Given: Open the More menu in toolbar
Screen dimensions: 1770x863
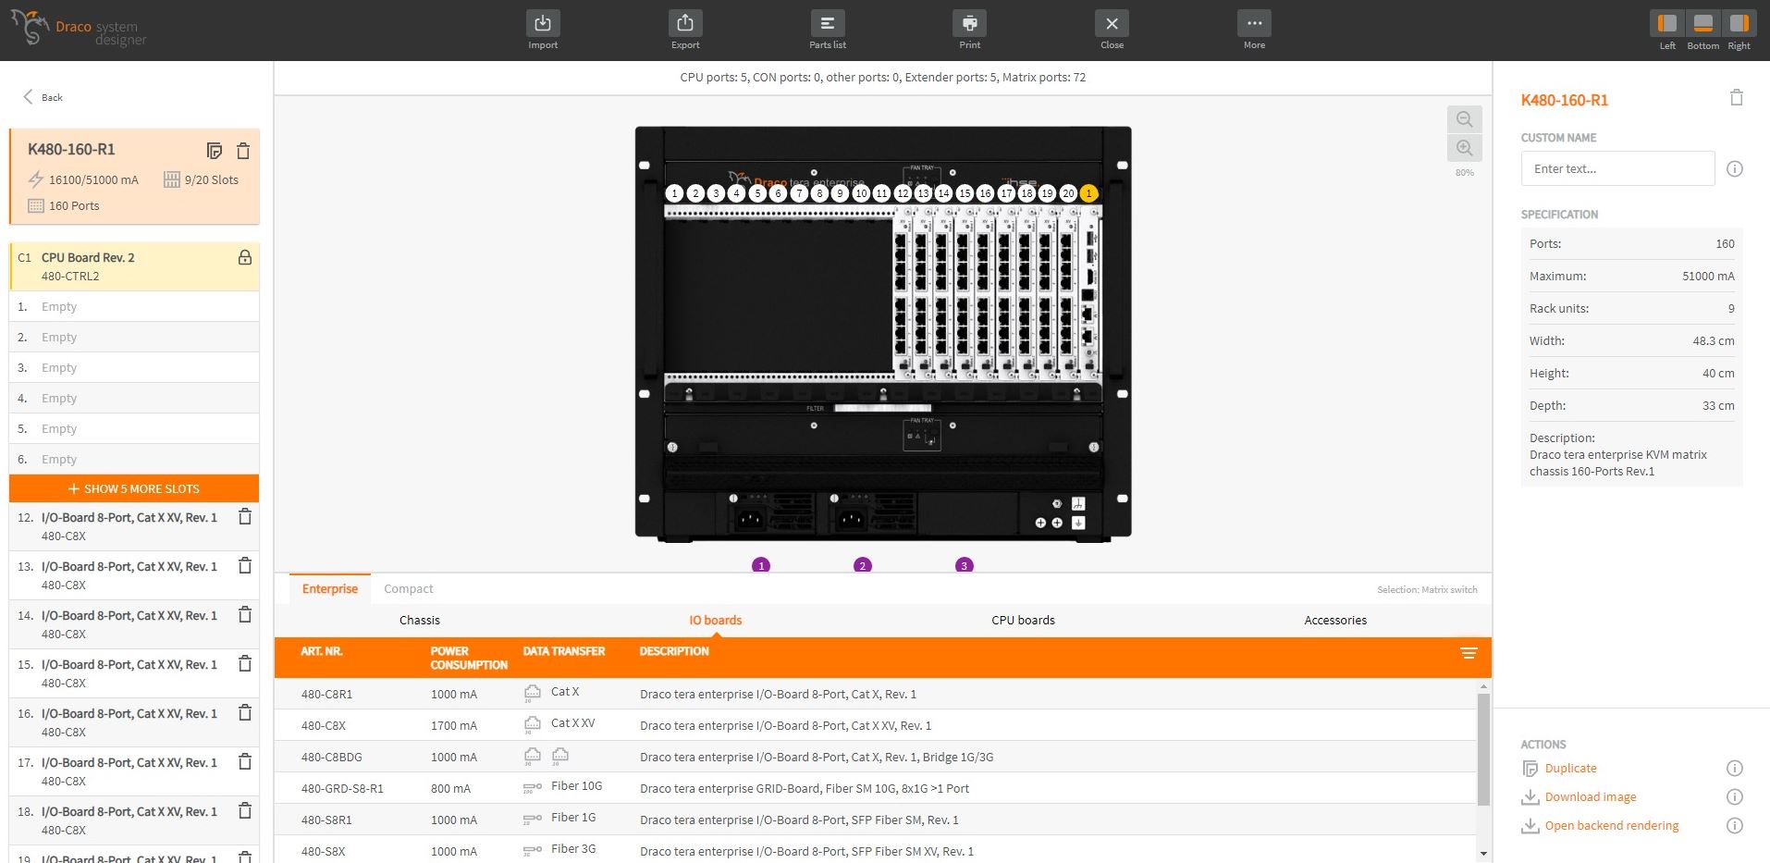Looking at the screenshot, I should click(1254, 24).
